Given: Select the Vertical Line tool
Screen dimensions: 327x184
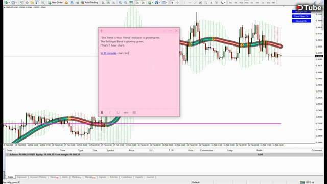Looking at the screenshot, I should coord(184,3).
